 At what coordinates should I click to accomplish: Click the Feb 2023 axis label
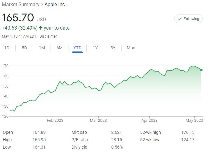point(55,121)
